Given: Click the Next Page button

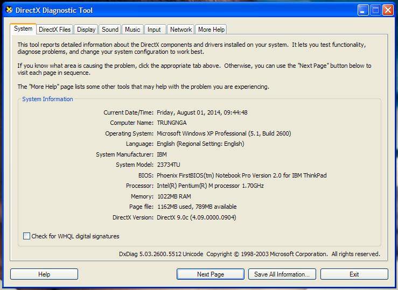Looking at the screenshot, I should [x=210, y=274].
